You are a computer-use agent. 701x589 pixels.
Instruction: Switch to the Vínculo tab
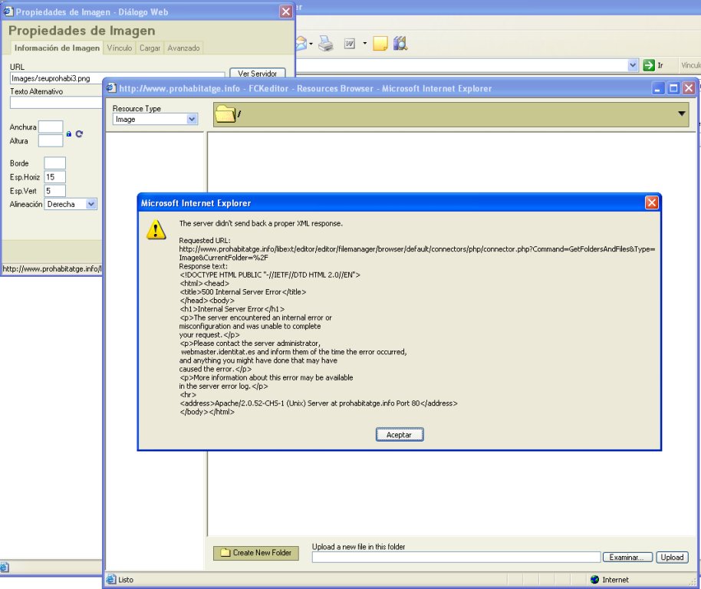120,48
